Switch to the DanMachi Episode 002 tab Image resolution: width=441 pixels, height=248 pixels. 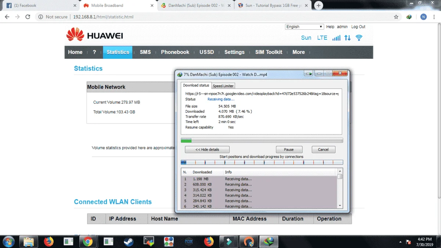pyautogui.click(x=197, y=6)
